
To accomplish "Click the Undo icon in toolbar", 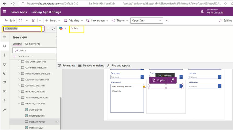I will point(20,20).
